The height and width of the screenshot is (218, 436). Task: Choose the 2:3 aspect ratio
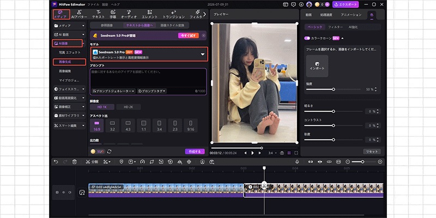click(175, 125)
